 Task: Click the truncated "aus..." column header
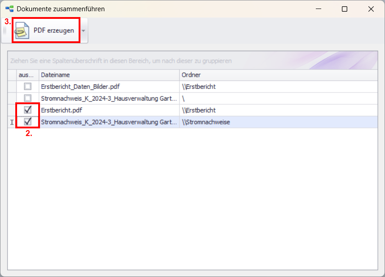click(28, 75)
